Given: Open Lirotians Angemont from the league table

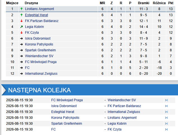Looking at the screenshot, I should coord(39,9).
